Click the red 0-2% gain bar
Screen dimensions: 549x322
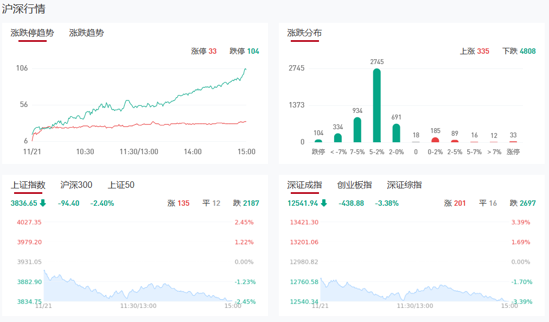(435, 140)
